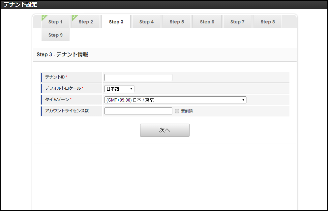The width and height of the screenshot is (328, 211).
Task: Expand the タイムゾーン dropdown list
Action: 175,100
